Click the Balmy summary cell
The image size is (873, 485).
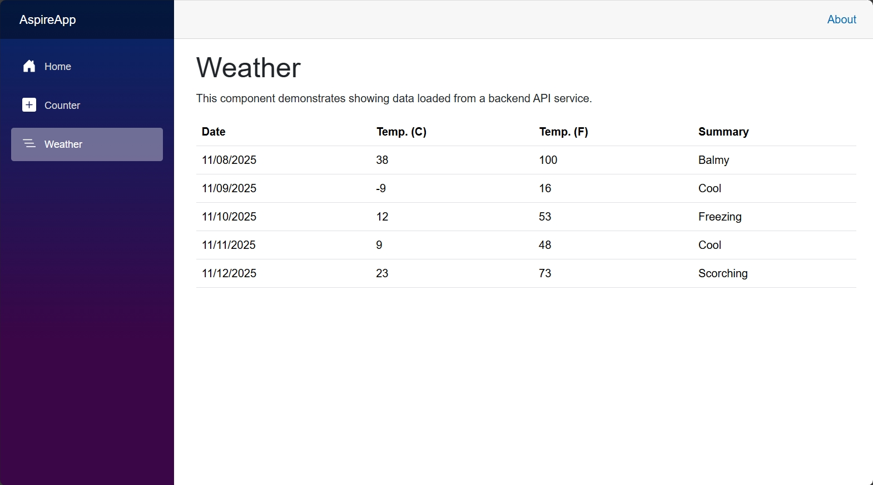coord(713,160)
